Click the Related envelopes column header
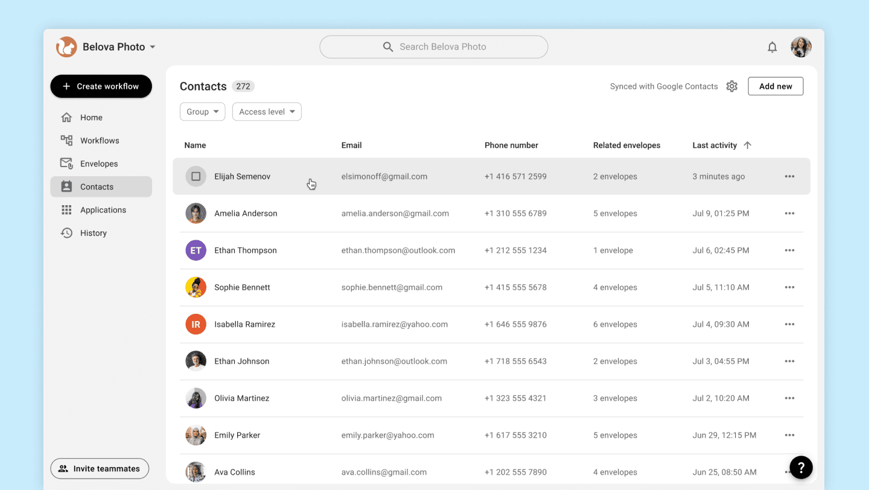The width and height of the screenshot is (869, 490). tap(626, 145)
